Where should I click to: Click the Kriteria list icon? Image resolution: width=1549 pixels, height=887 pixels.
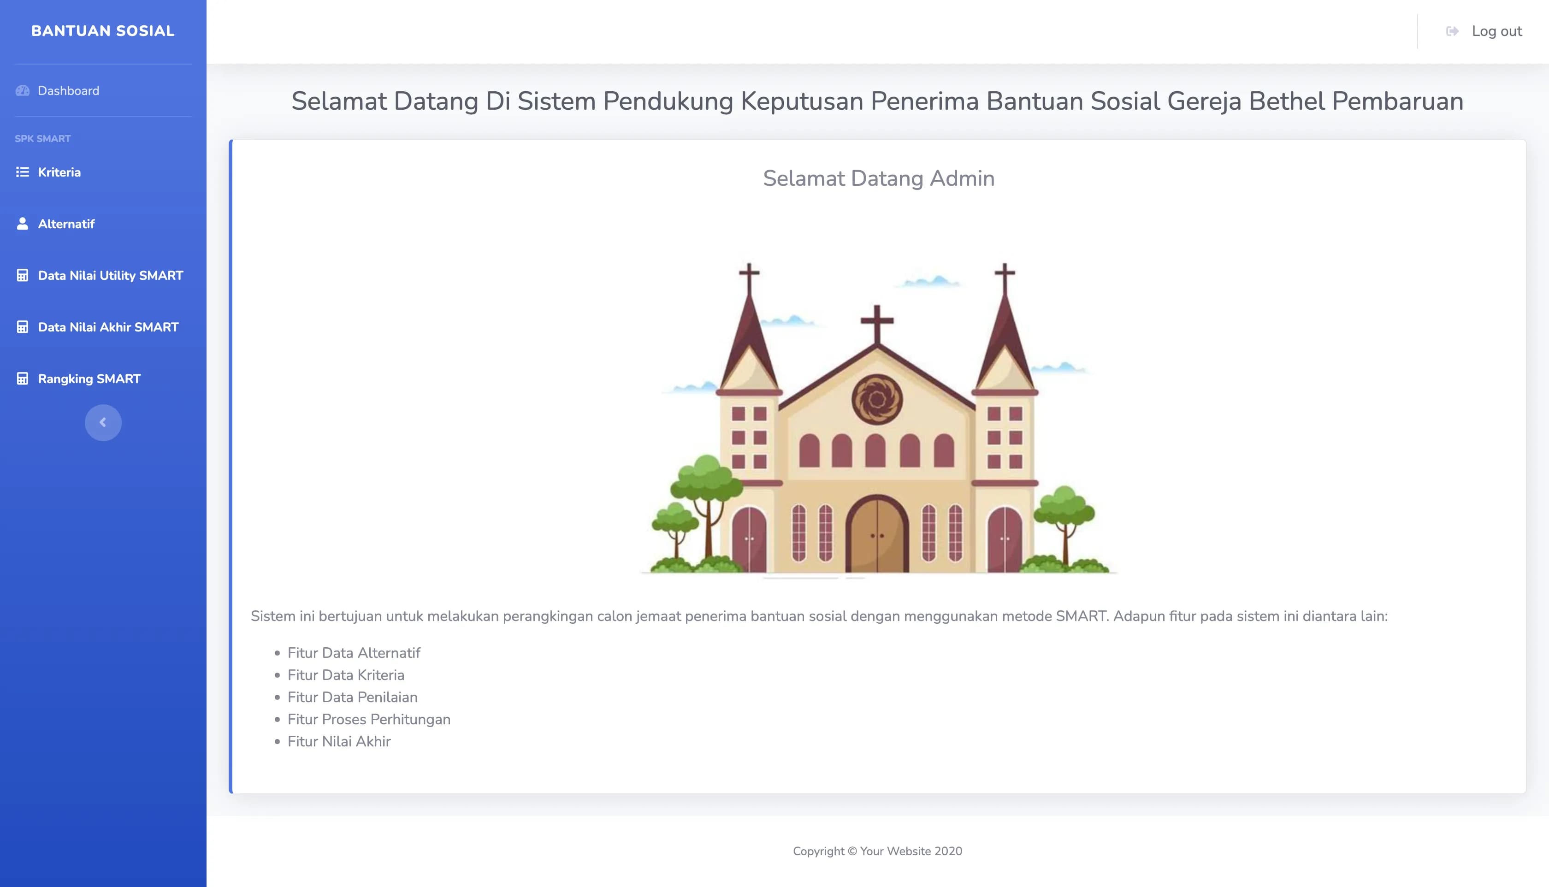pos(23,172)
